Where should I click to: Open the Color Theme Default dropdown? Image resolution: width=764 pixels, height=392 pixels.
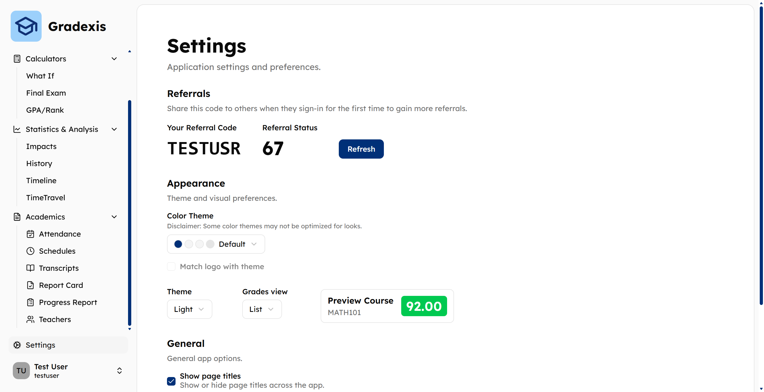(x=216, y=244)
